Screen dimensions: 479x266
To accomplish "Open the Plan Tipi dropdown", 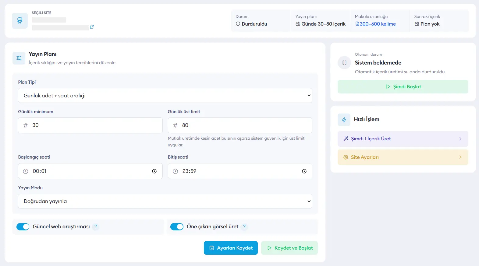I will (x=165, y=96).
